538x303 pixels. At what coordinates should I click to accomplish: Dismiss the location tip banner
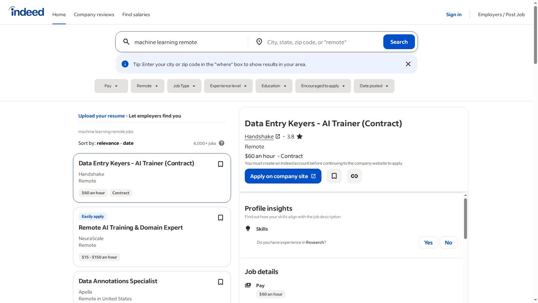[x=408, y=64]
